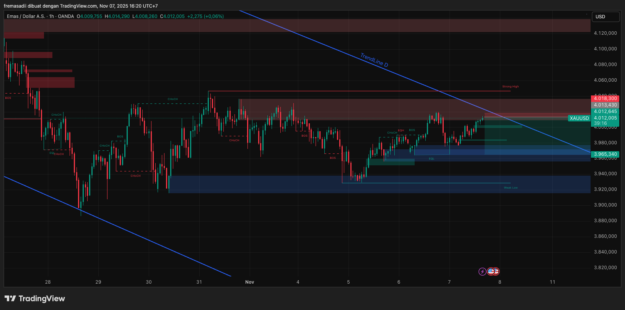Click the TradingView logo at bottom left
The width and height of the screenshot is (625, 310).
[35, 299]
